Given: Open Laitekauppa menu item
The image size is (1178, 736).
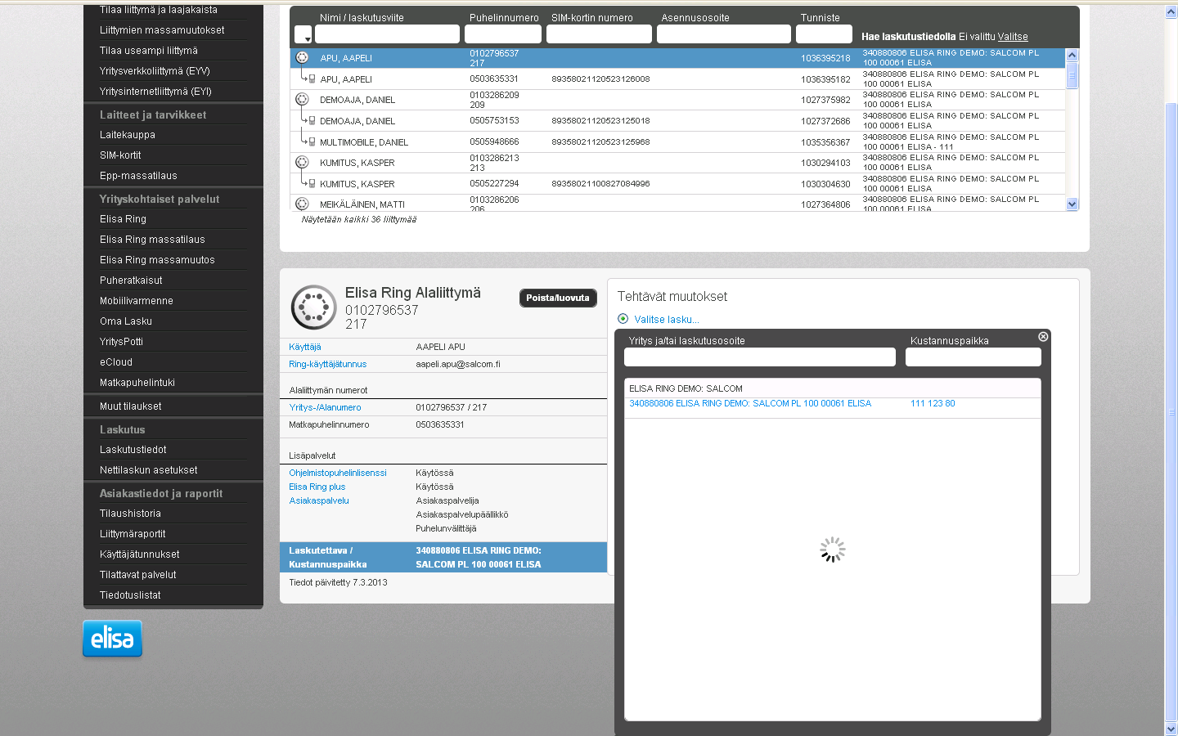Looking at the screenshot, I should pyautogui.click(x=128, y=135).
